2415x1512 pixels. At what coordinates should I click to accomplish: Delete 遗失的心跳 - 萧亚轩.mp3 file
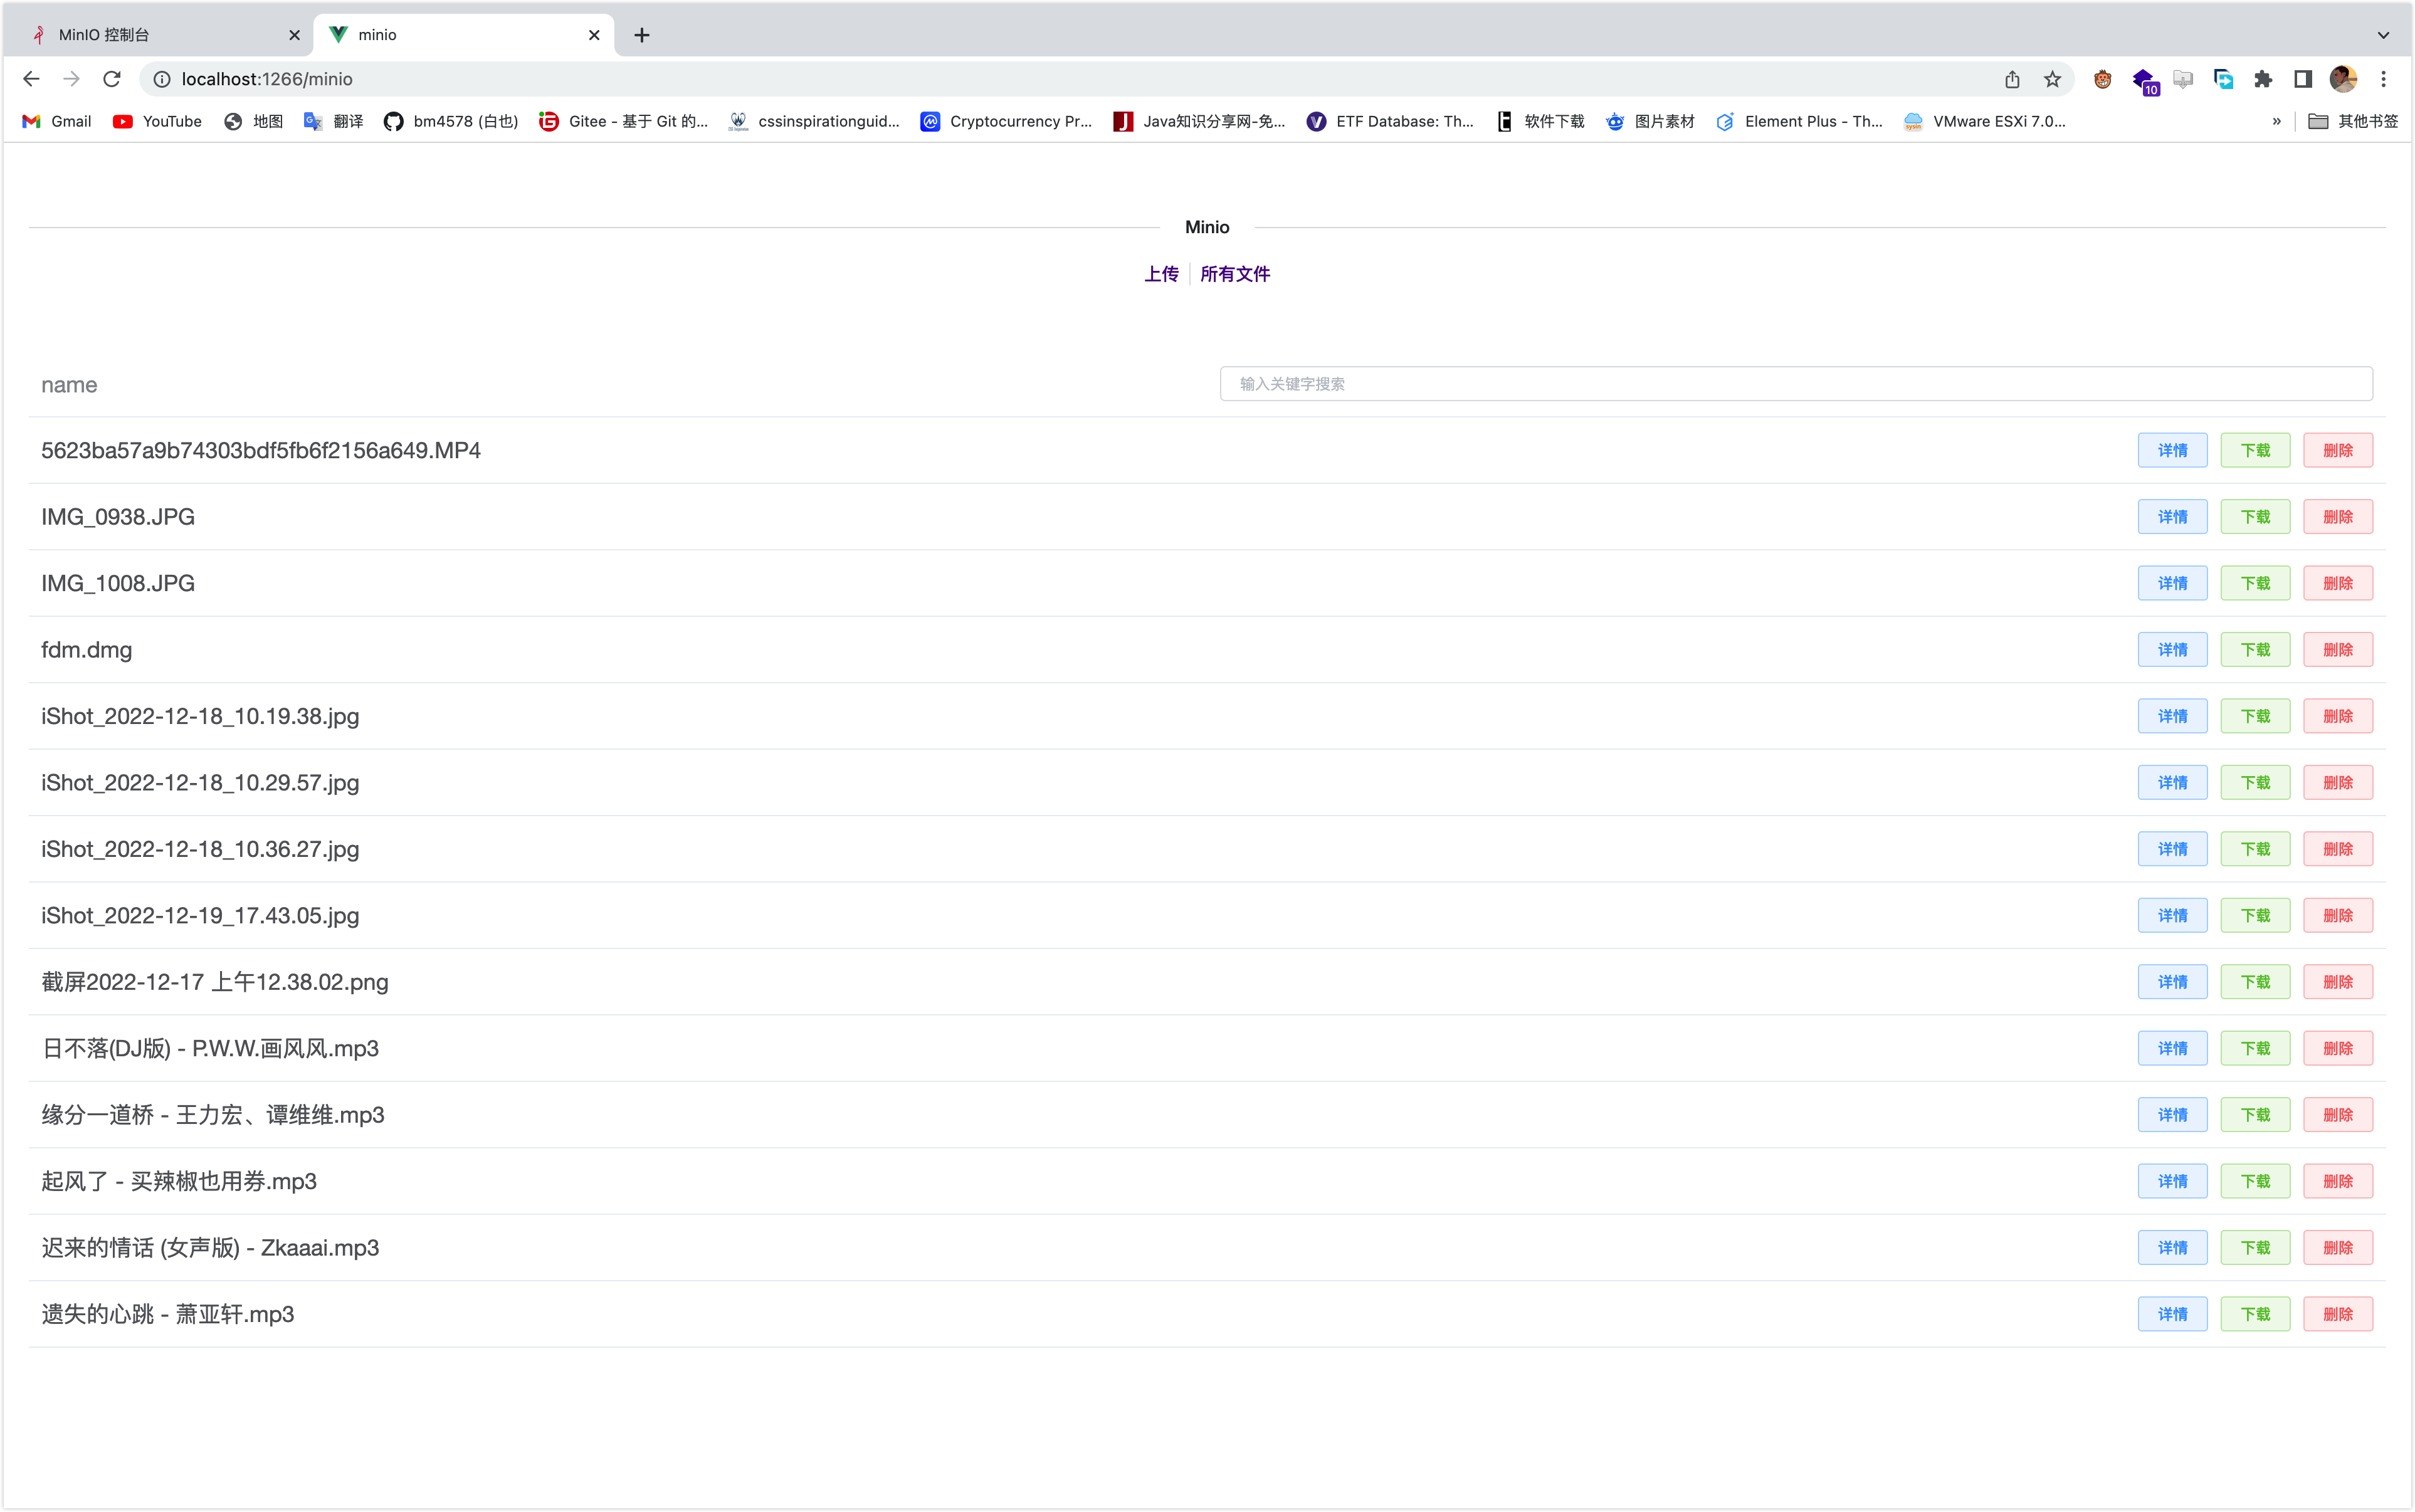click(2337, 1314)
